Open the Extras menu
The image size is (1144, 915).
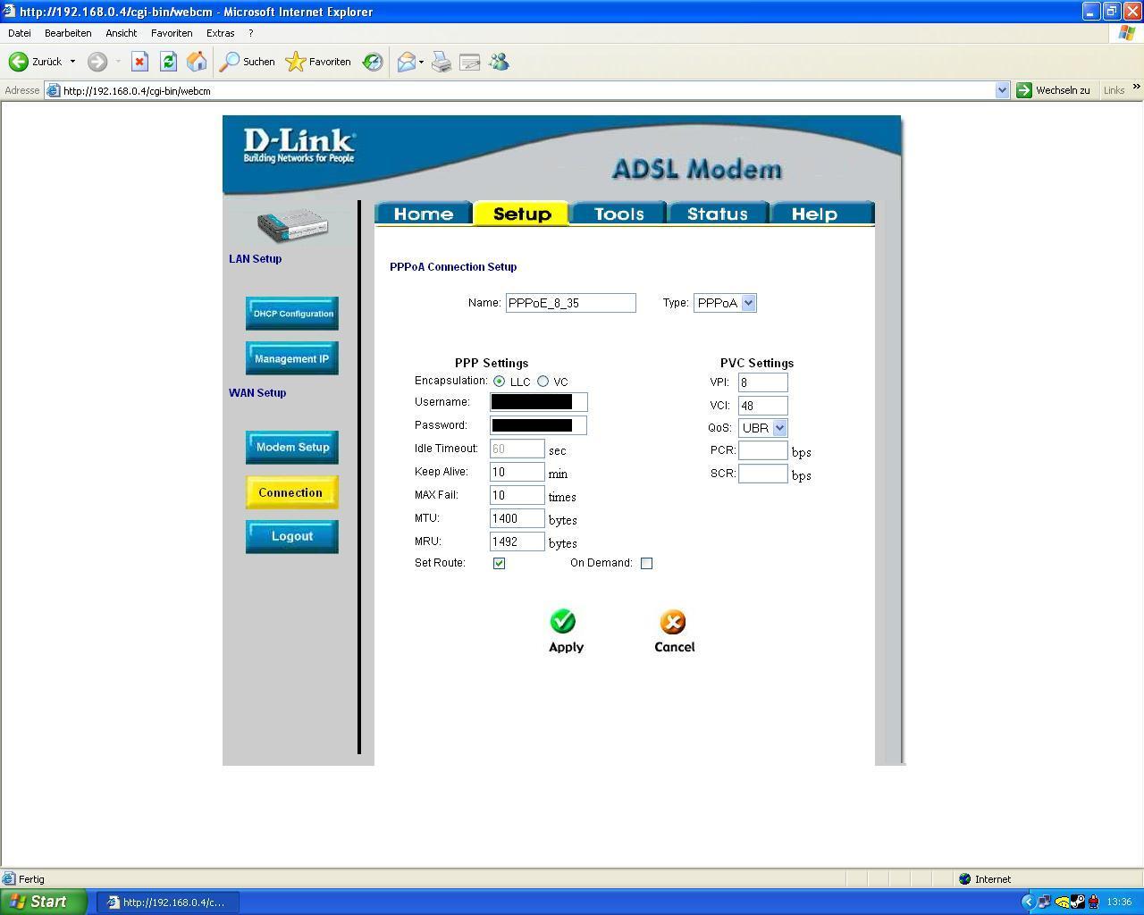pos(220,33)
